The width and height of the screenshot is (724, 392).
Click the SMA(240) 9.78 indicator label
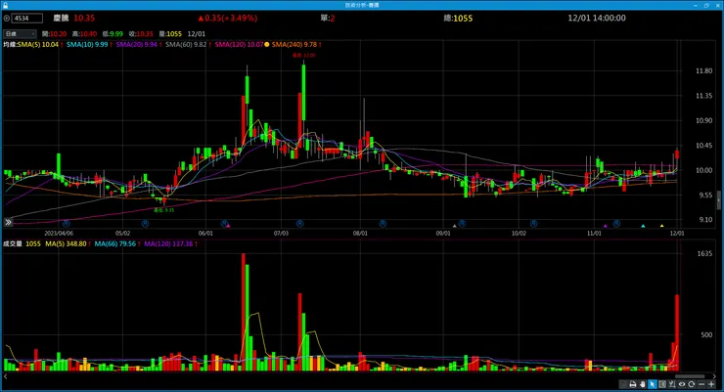pyautogui.click(x=294, y=45)
